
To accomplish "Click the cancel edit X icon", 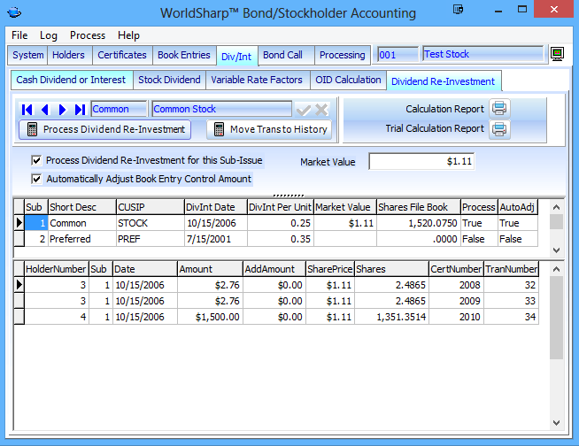I will [x=321, y=110].
